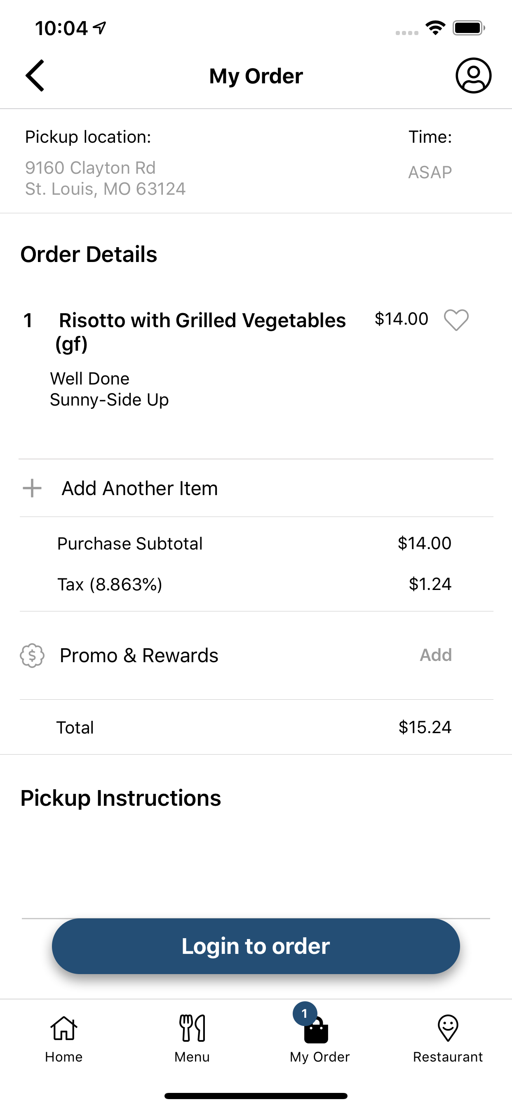
Task: Open the user profile icon
Action: [473, 76]
